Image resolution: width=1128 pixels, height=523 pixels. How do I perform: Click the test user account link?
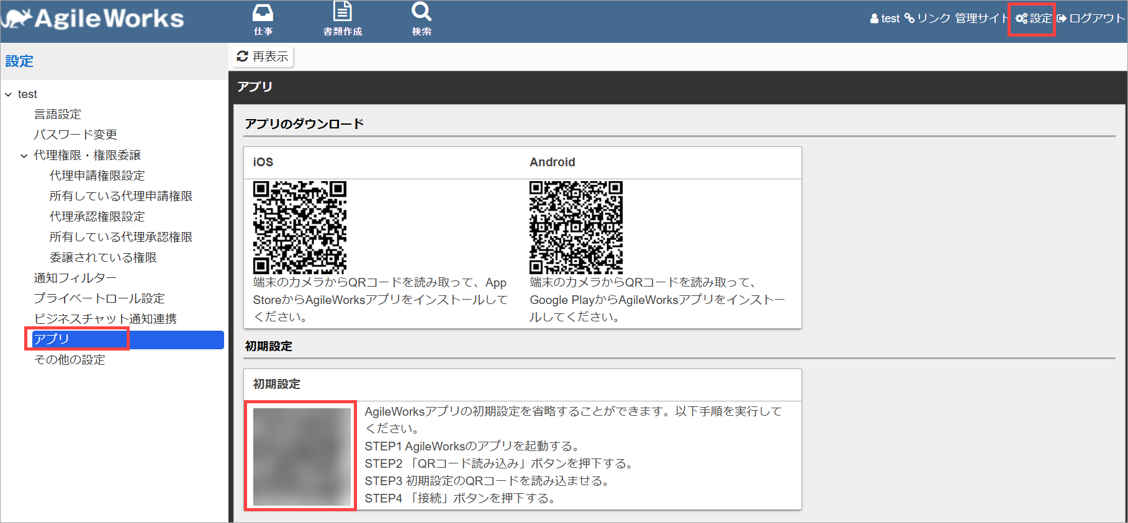pos(885,19)
